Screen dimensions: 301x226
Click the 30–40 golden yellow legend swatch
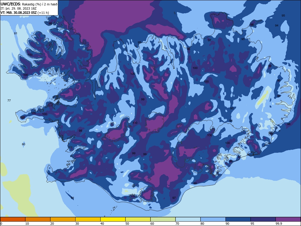click(x=88, y=219)
